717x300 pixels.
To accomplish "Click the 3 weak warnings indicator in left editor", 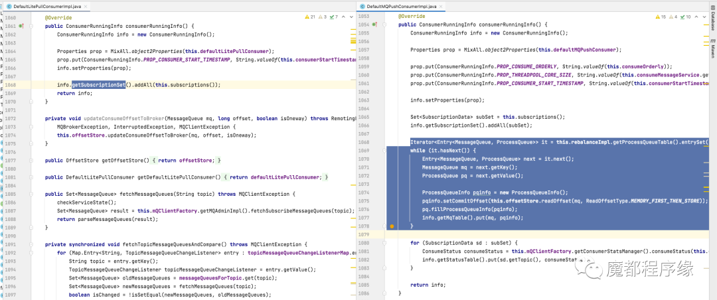I will click(323, 17).
